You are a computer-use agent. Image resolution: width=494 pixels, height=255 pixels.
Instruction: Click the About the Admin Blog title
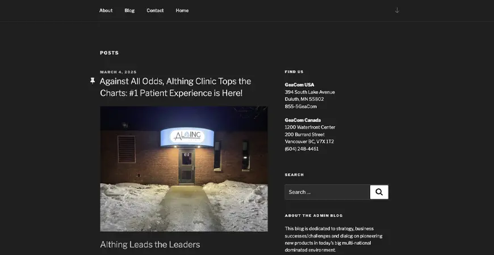point(313,216)
